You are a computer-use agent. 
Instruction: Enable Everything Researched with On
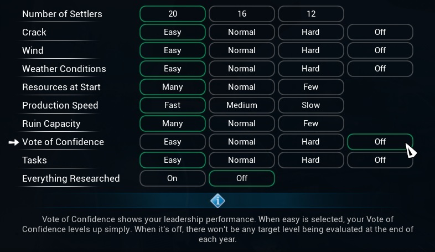point(173,178)
